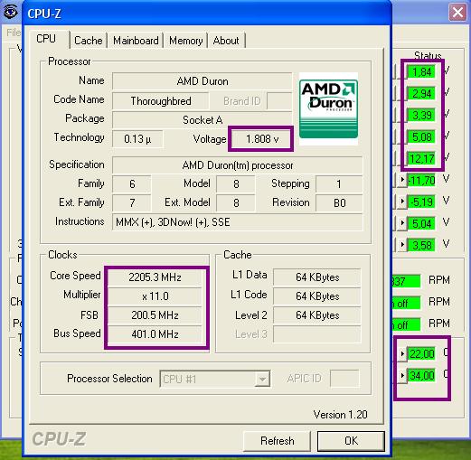Close the background monitoring window
Screen dimensions: 471x460
[457, 13]
